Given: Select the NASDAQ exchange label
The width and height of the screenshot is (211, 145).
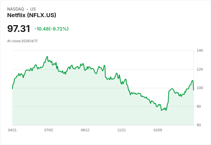Looking at the screenshot, I should (15, 9).
